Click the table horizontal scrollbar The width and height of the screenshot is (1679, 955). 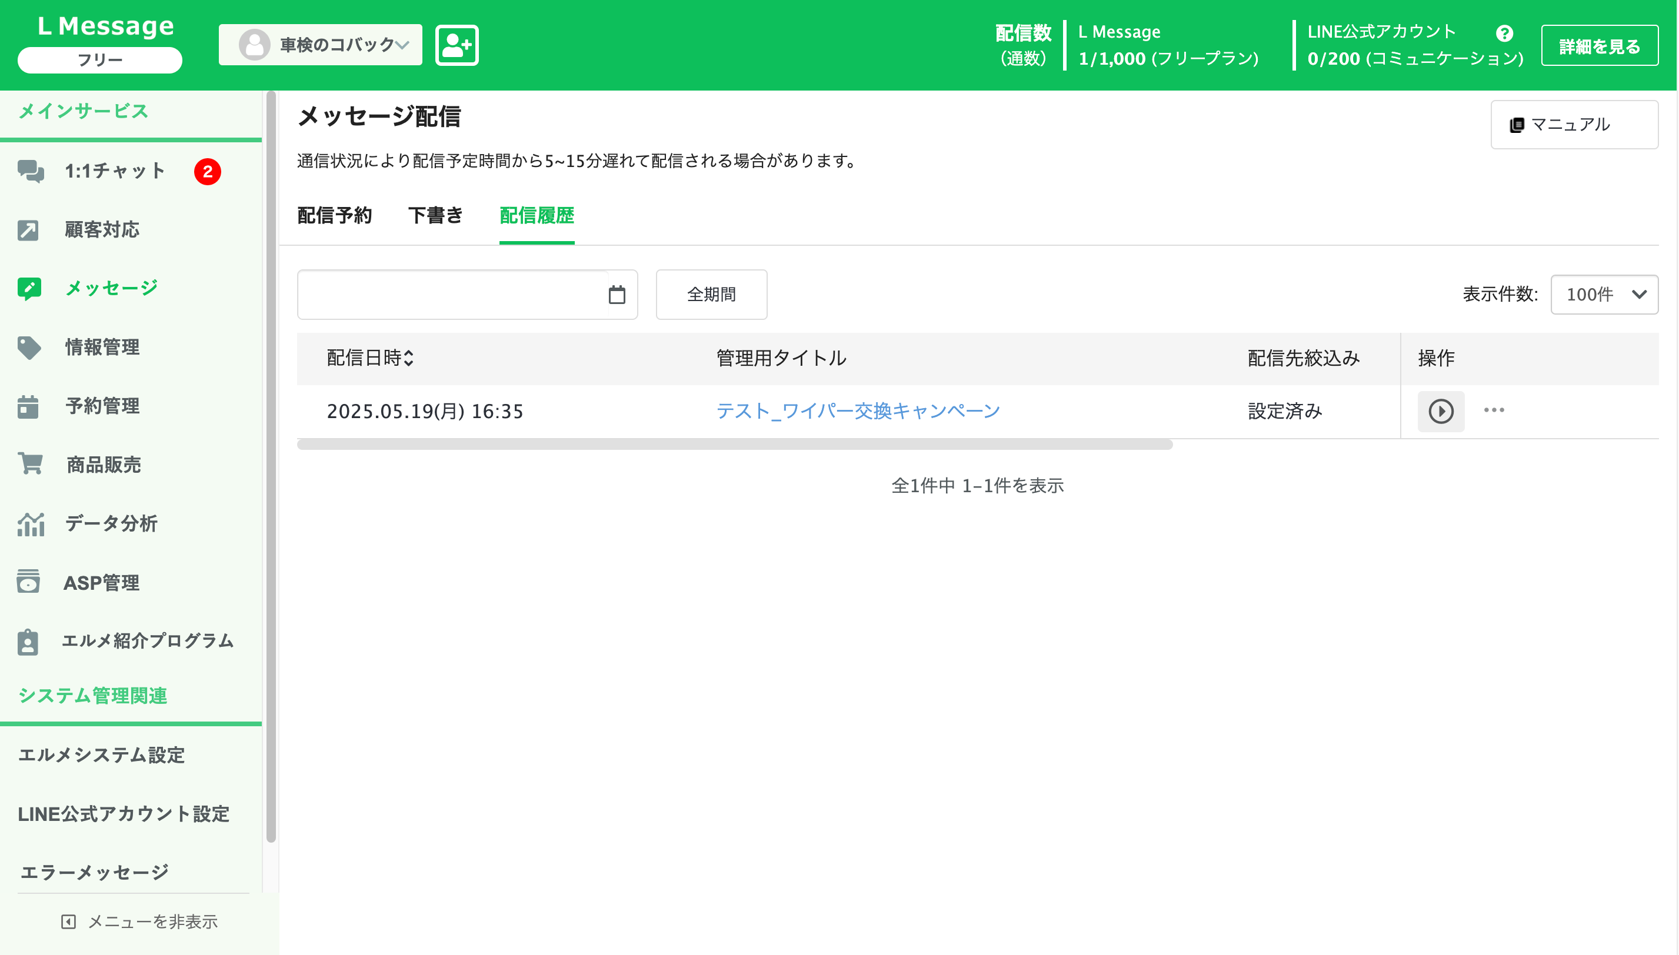[x=735, y=445]
